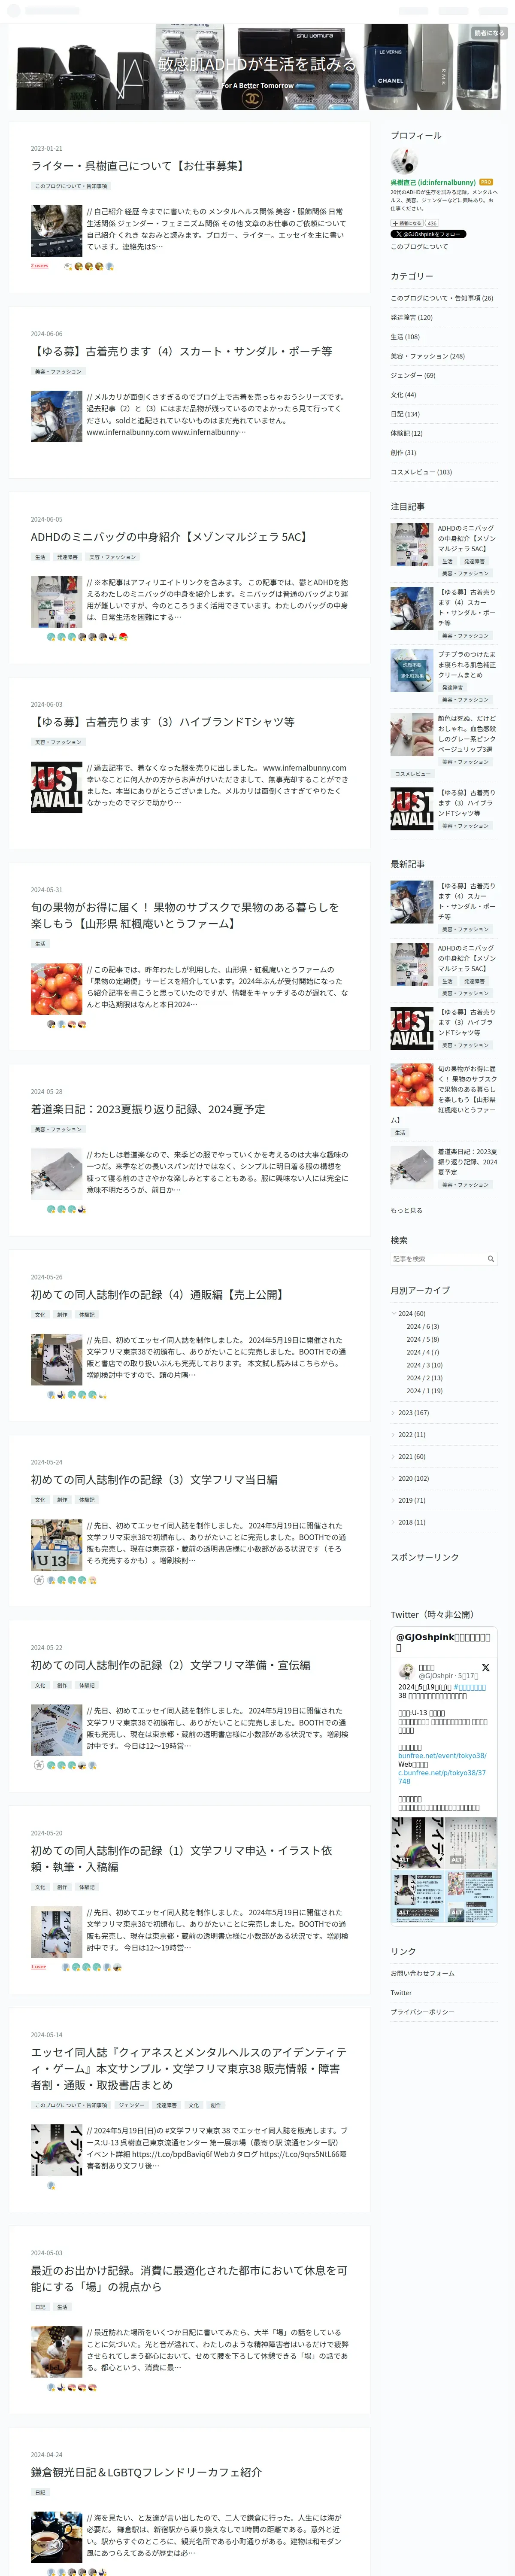The width and height of the screenshot is (515, 2576).
Task: Open category 日記 (134)
Action: pyautogui.click(x=405, y=414)
